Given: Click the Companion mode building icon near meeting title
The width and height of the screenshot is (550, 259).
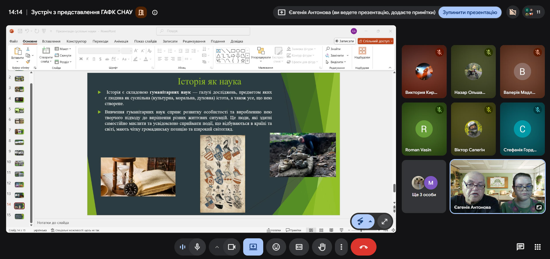Looking at the screenshot, I should (141, 12).
